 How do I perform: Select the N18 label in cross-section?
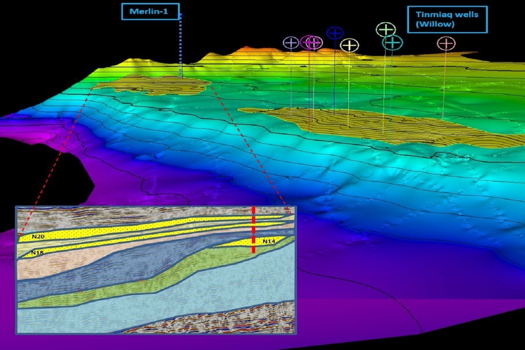click(x=37, y=253)
